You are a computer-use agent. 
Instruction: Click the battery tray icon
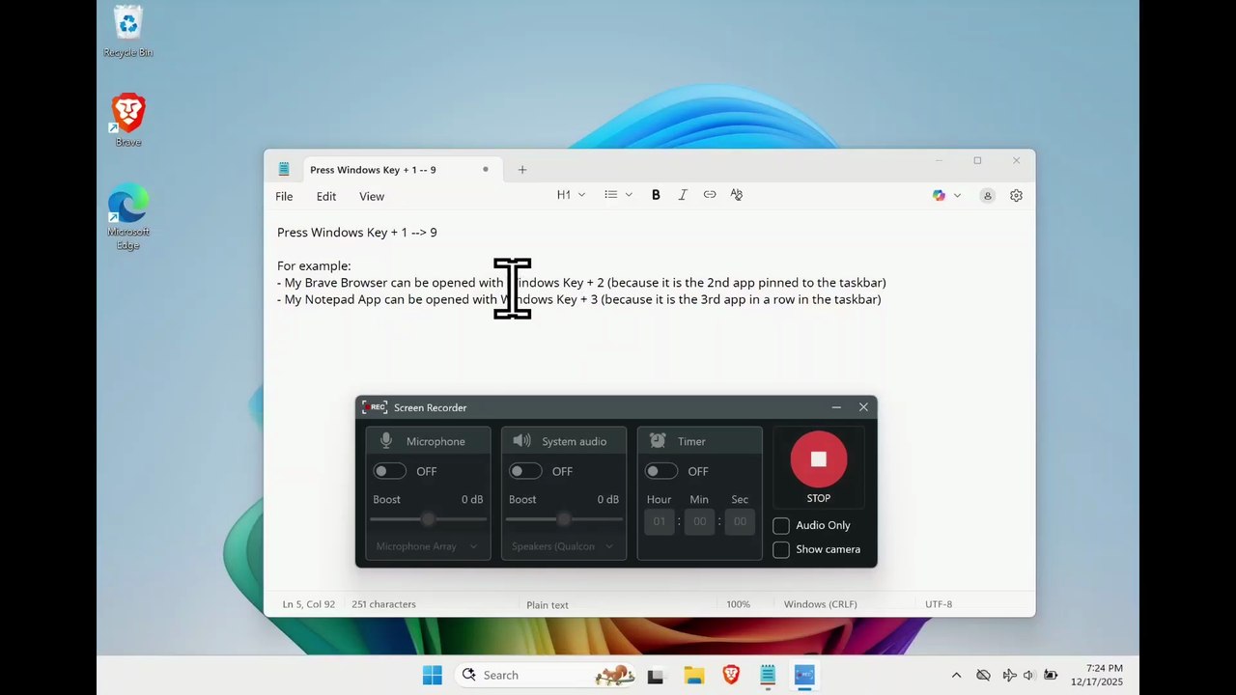click(1051, 676)
